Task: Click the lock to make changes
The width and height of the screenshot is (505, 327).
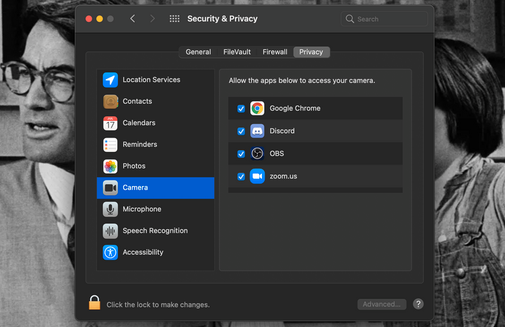Action: [94, 303]
